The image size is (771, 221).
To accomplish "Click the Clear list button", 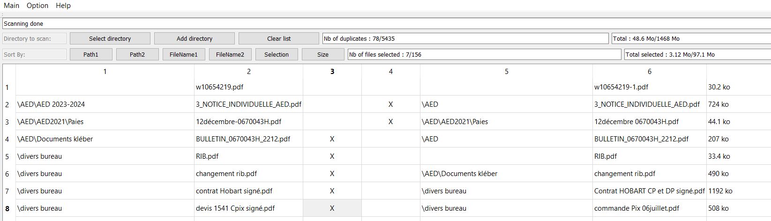I will click(279, 38).
